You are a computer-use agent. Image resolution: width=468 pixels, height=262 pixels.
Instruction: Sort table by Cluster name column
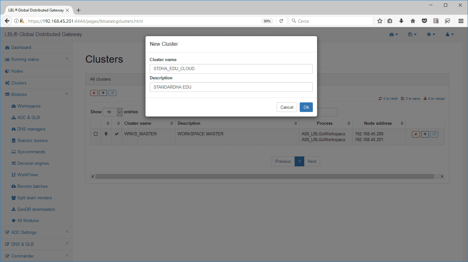coord(148,123)
